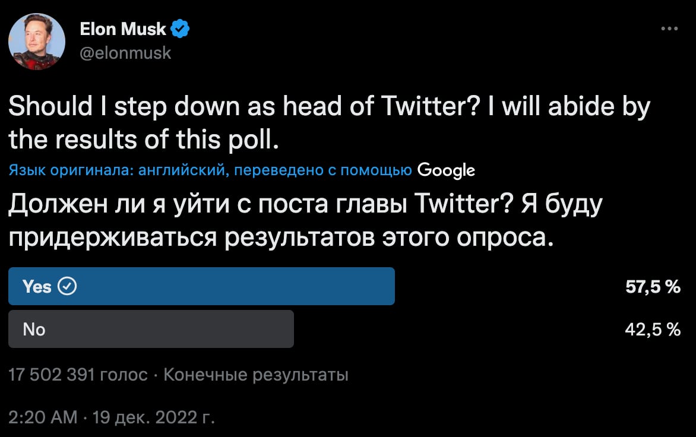The image size is (696, 437).
Task: Click the checkmark circle icon beside Yes
Action: 68,287
